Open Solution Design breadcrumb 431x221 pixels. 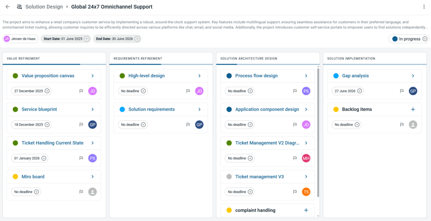point(44,7)
